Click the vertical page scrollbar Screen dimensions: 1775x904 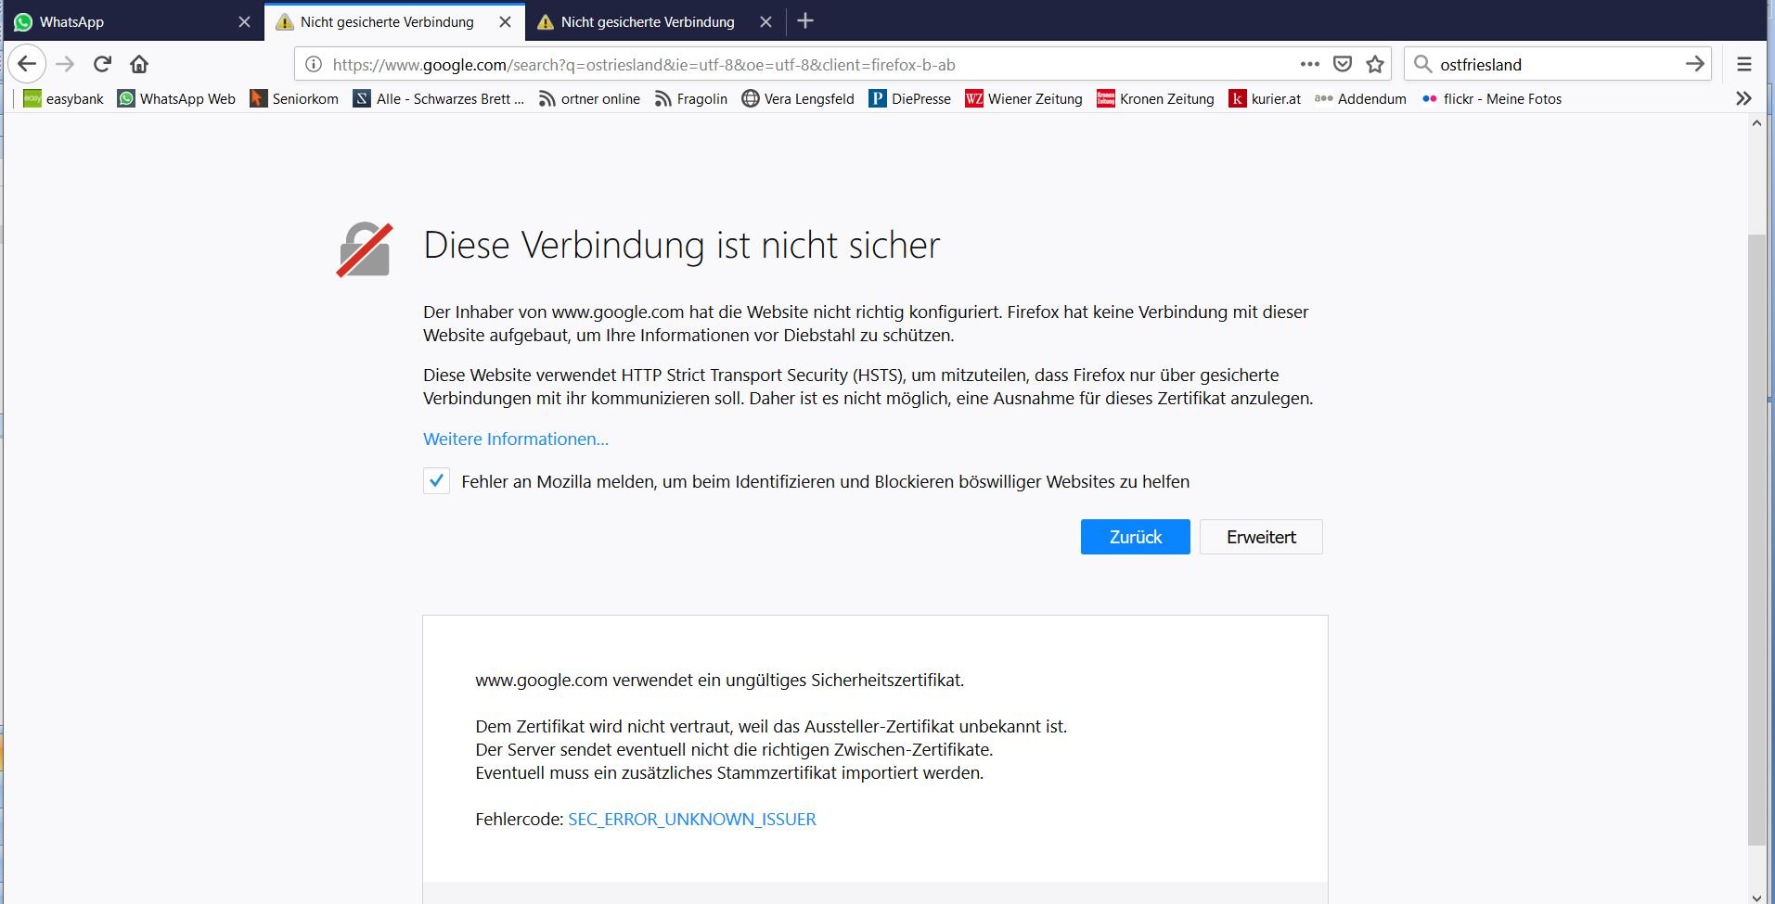pos(1756,538)
